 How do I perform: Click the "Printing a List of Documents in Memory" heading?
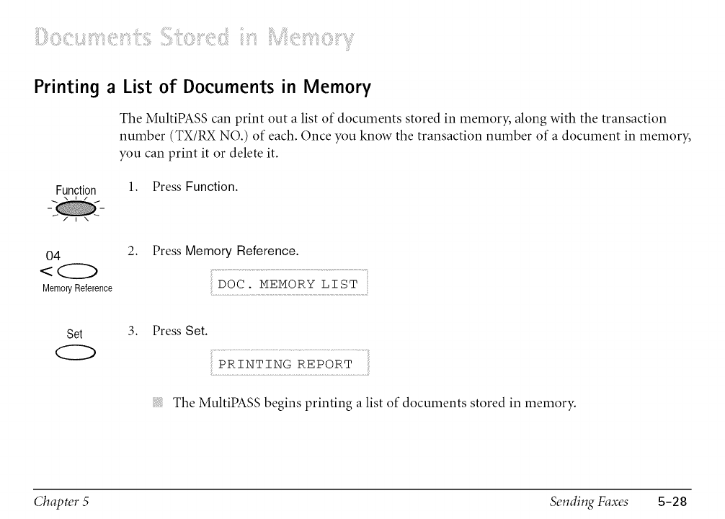202,89
